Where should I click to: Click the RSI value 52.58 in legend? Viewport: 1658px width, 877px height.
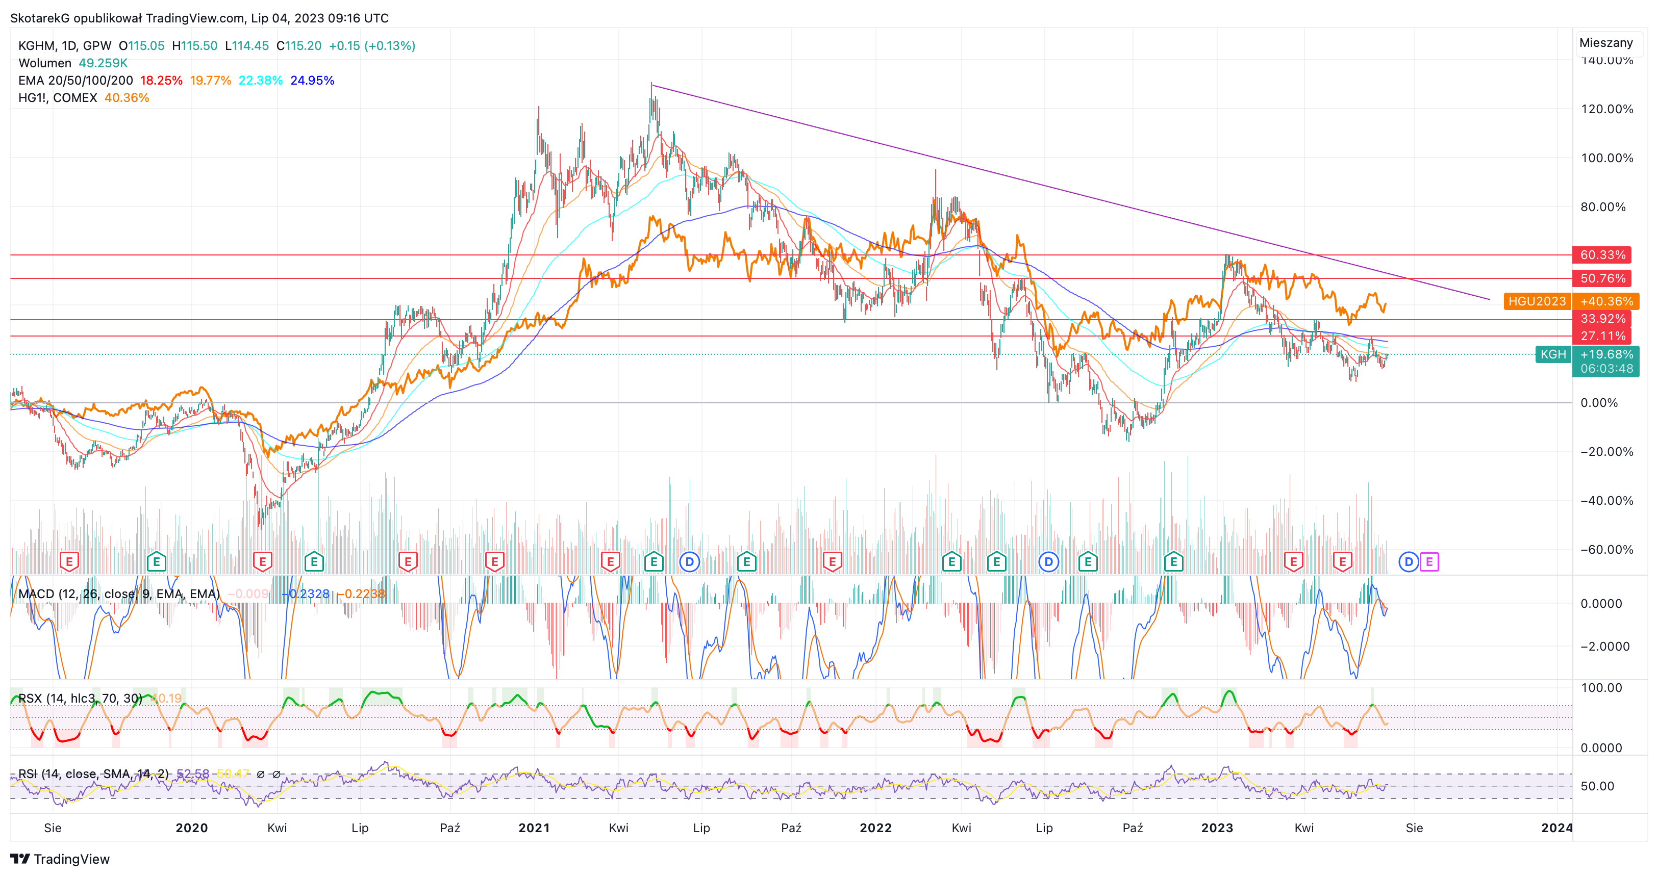[x=192, y=773]
